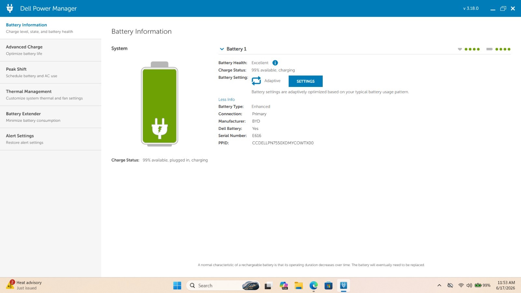Click the Less Info link
The height and width of the screenshot is (293, 521).
pyautogui.click(x=226, y=100)
